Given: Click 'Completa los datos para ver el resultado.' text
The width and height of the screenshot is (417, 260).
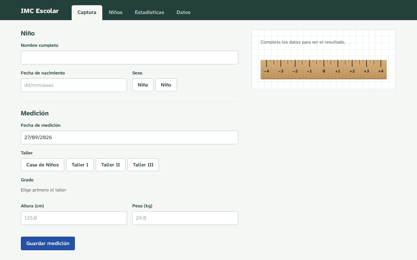Looking at the screenshot, I should click(x=303, y=42).
